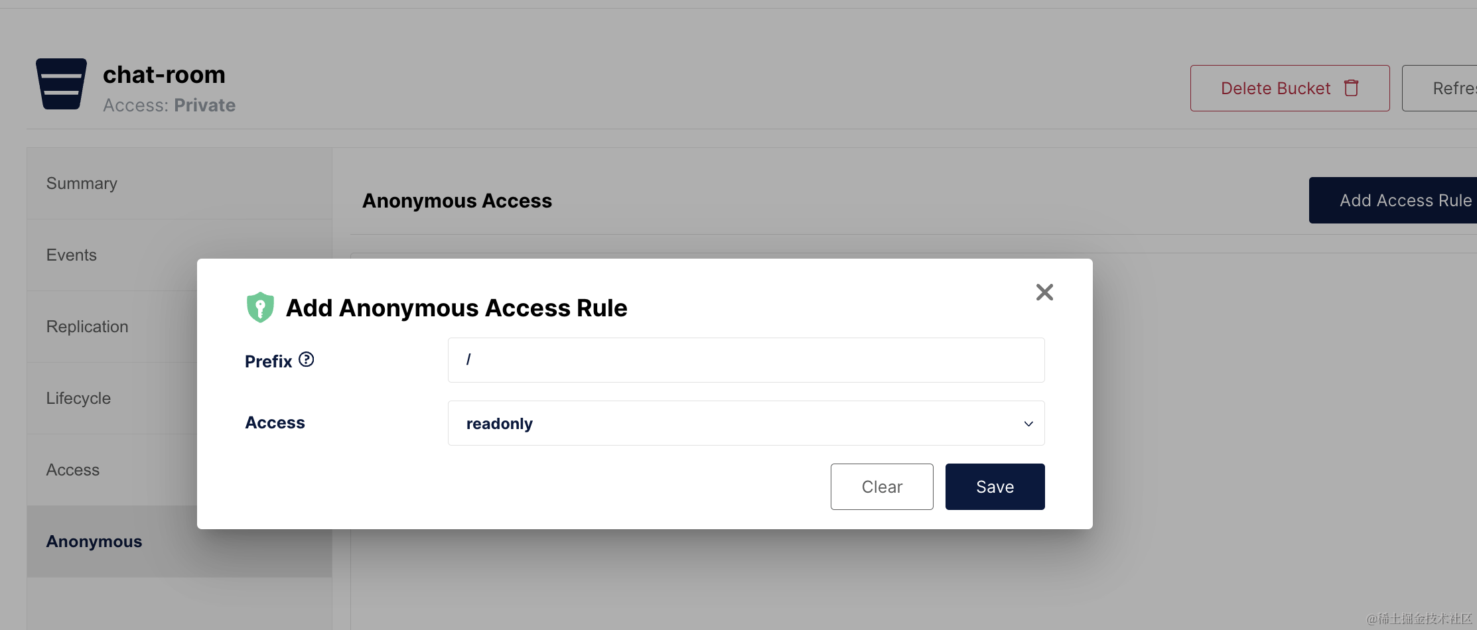Click the chat-room bucket name
This screenshot has height=630, width=1477.
pos(164,75)
